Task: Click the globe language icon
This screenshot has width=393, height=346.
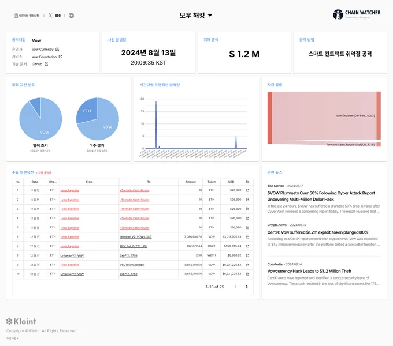Action: click(71, 16)
